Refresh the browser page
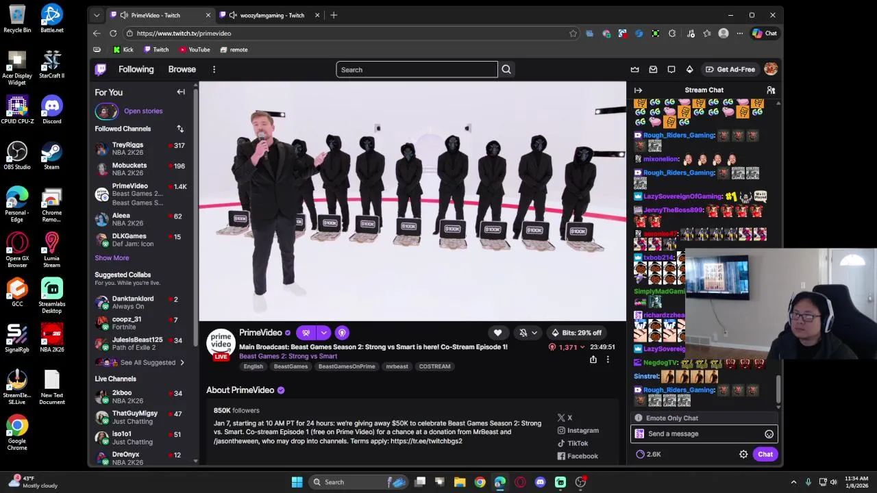This screenshot has height=493, width=877. click(113, 34)
